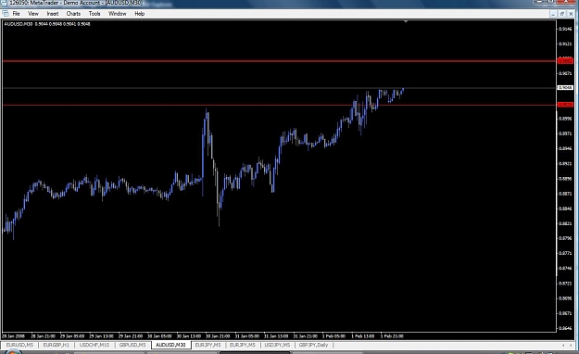Click the 31 Jan 13:00 time label
The image size is (579, 354).
[x=276, y=336]
